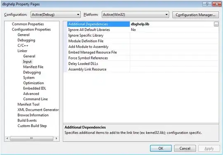Select the Additional Dependencies property row

pos(98,24)
